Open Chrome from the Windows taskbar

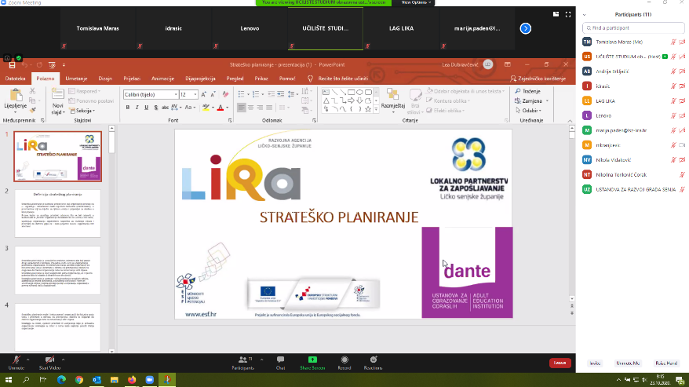click(79, 379)
